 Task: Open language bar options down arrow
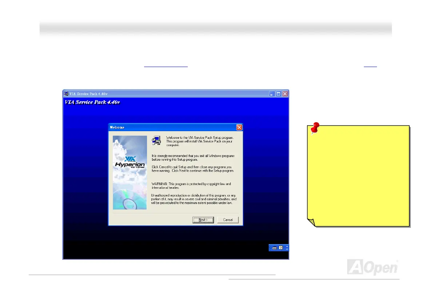(x=287, y=249)
